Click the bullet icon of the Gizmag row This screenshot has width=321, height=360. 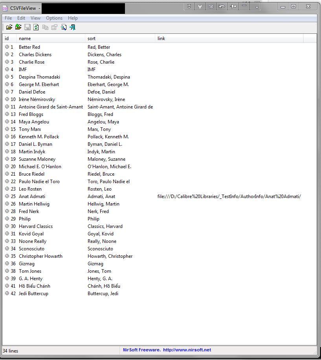click(7, 263)
